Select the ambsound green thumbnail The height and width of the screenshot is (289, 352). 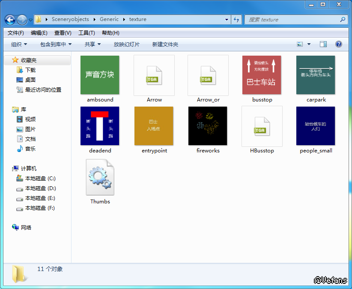[100, 75]
